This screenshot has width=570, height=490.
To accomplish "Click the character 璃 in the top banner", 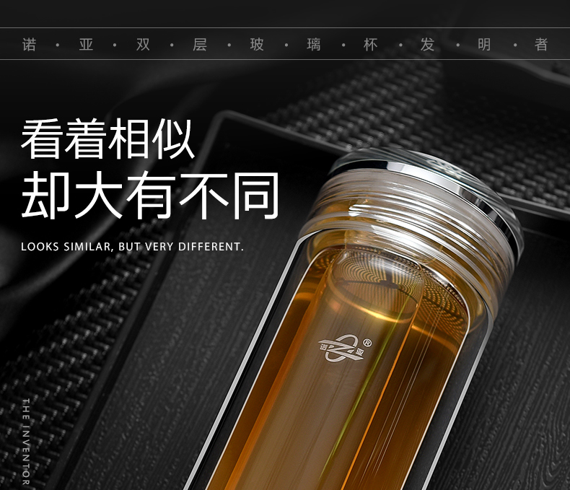I will click(x=314, y=45).
